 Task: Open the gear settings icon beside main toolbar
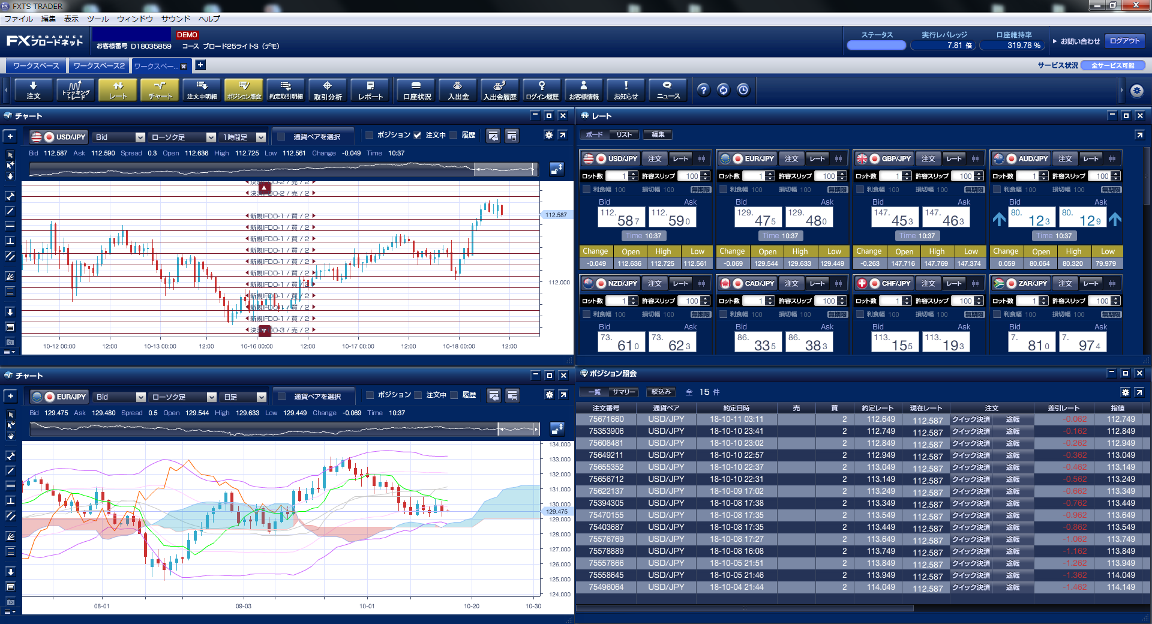point(1136,91)
